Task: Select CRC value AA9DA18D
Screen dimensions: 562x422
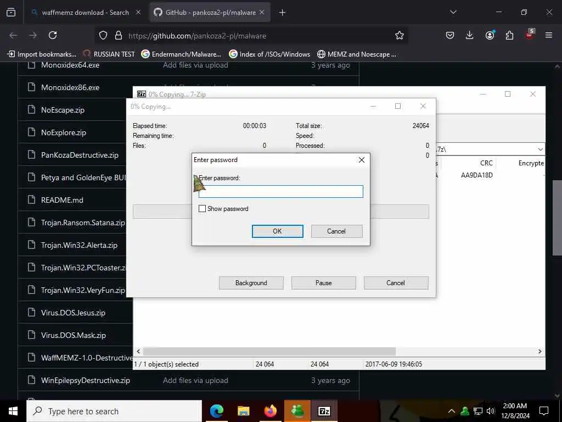Action: 477,175
